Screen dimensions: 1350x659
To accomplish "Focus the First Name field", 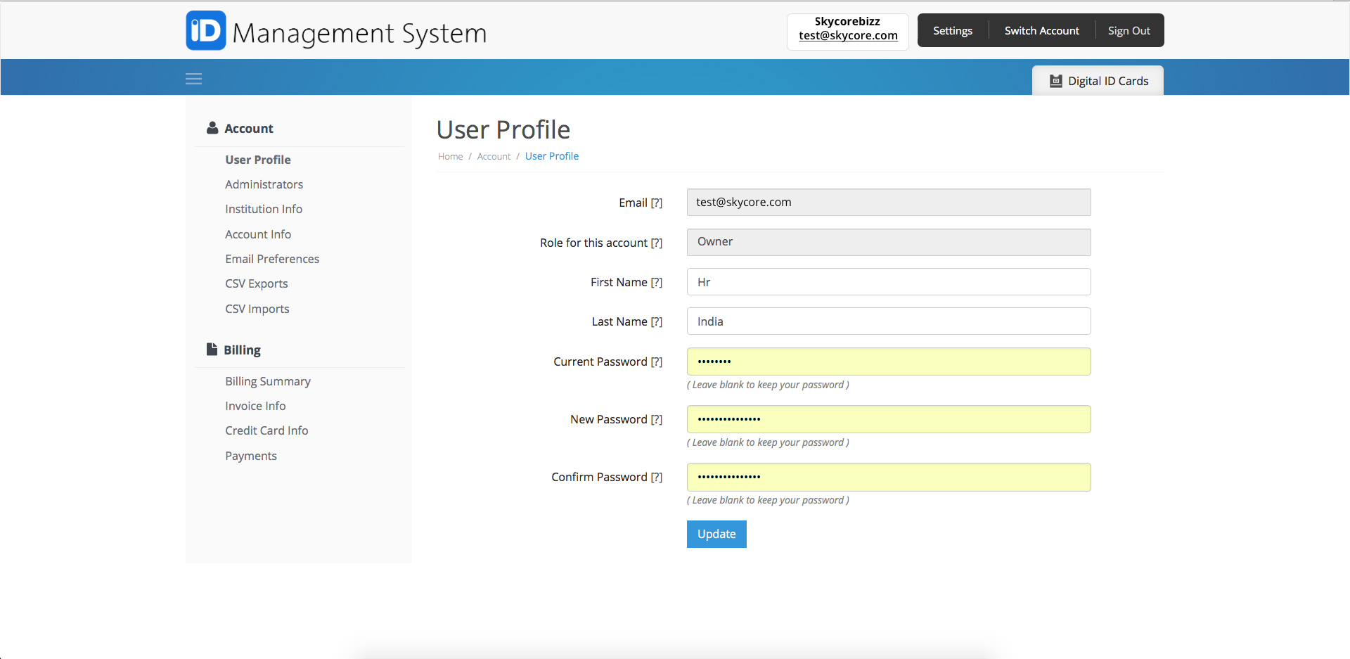I will tap(889, 282).
